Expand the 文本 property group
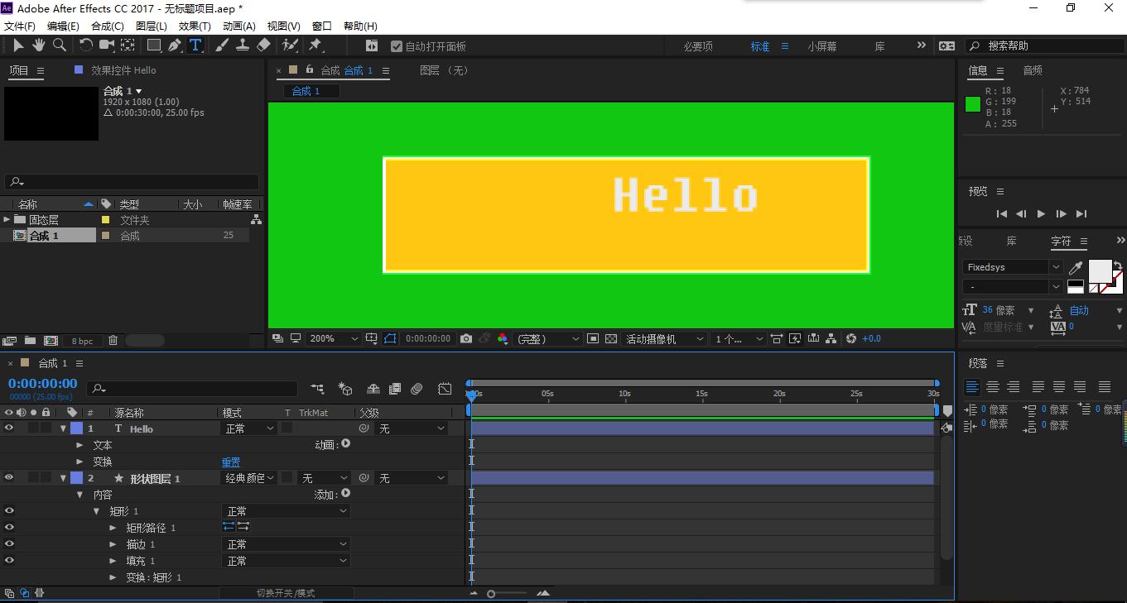The width and height of the screenshot is (1127, 603). [80, 445]
